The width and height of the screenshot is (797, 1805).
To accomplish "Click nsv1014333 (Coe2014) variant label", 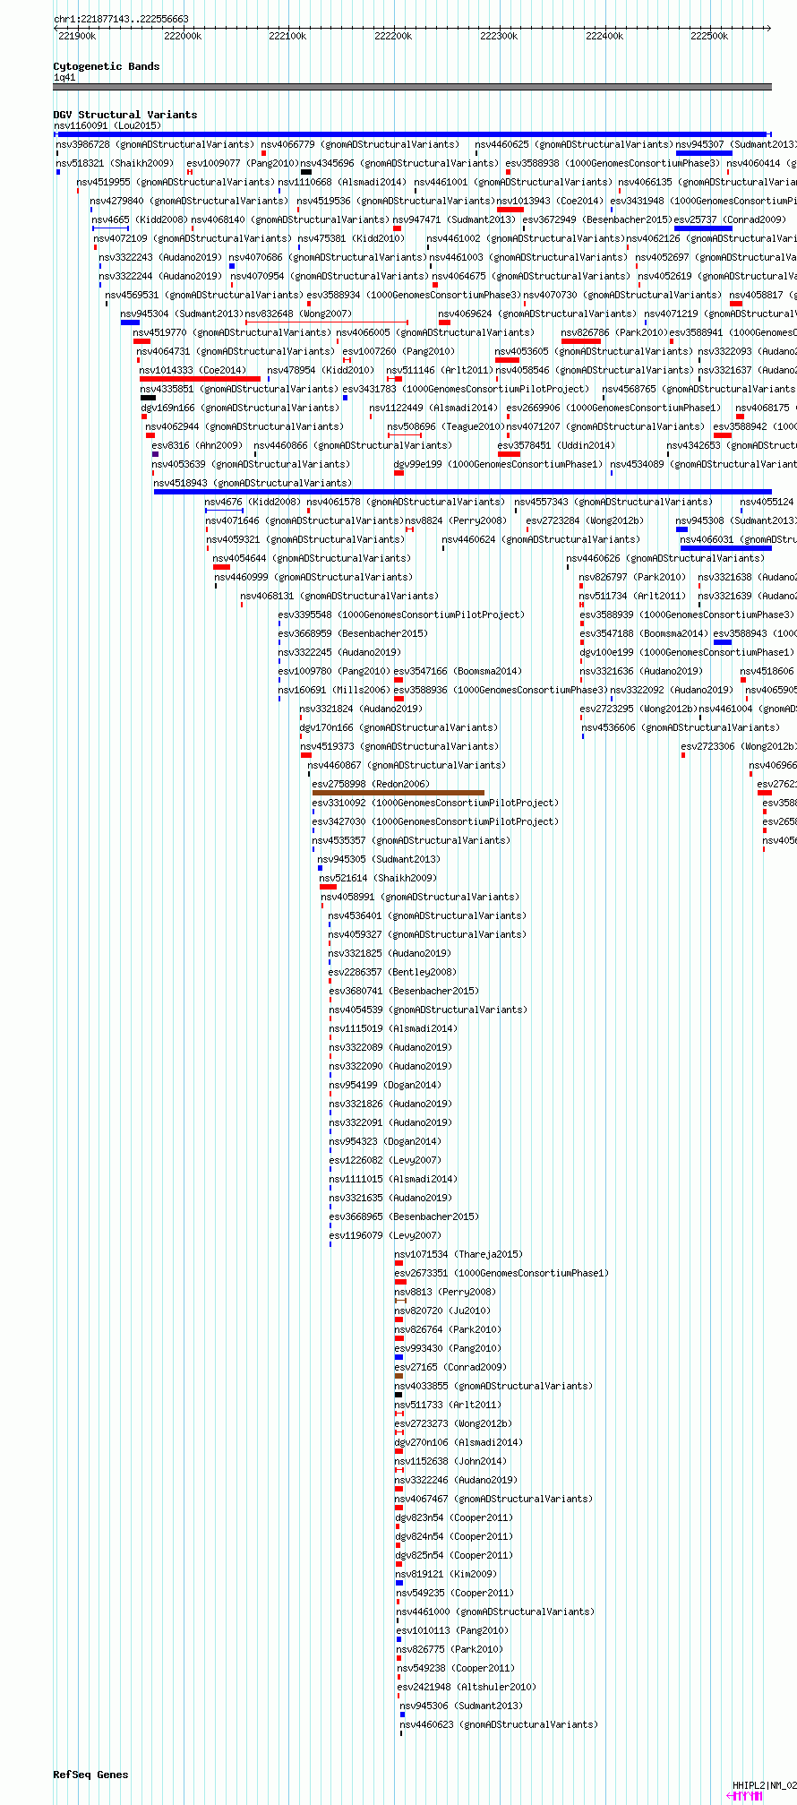I will click(192, 370).
